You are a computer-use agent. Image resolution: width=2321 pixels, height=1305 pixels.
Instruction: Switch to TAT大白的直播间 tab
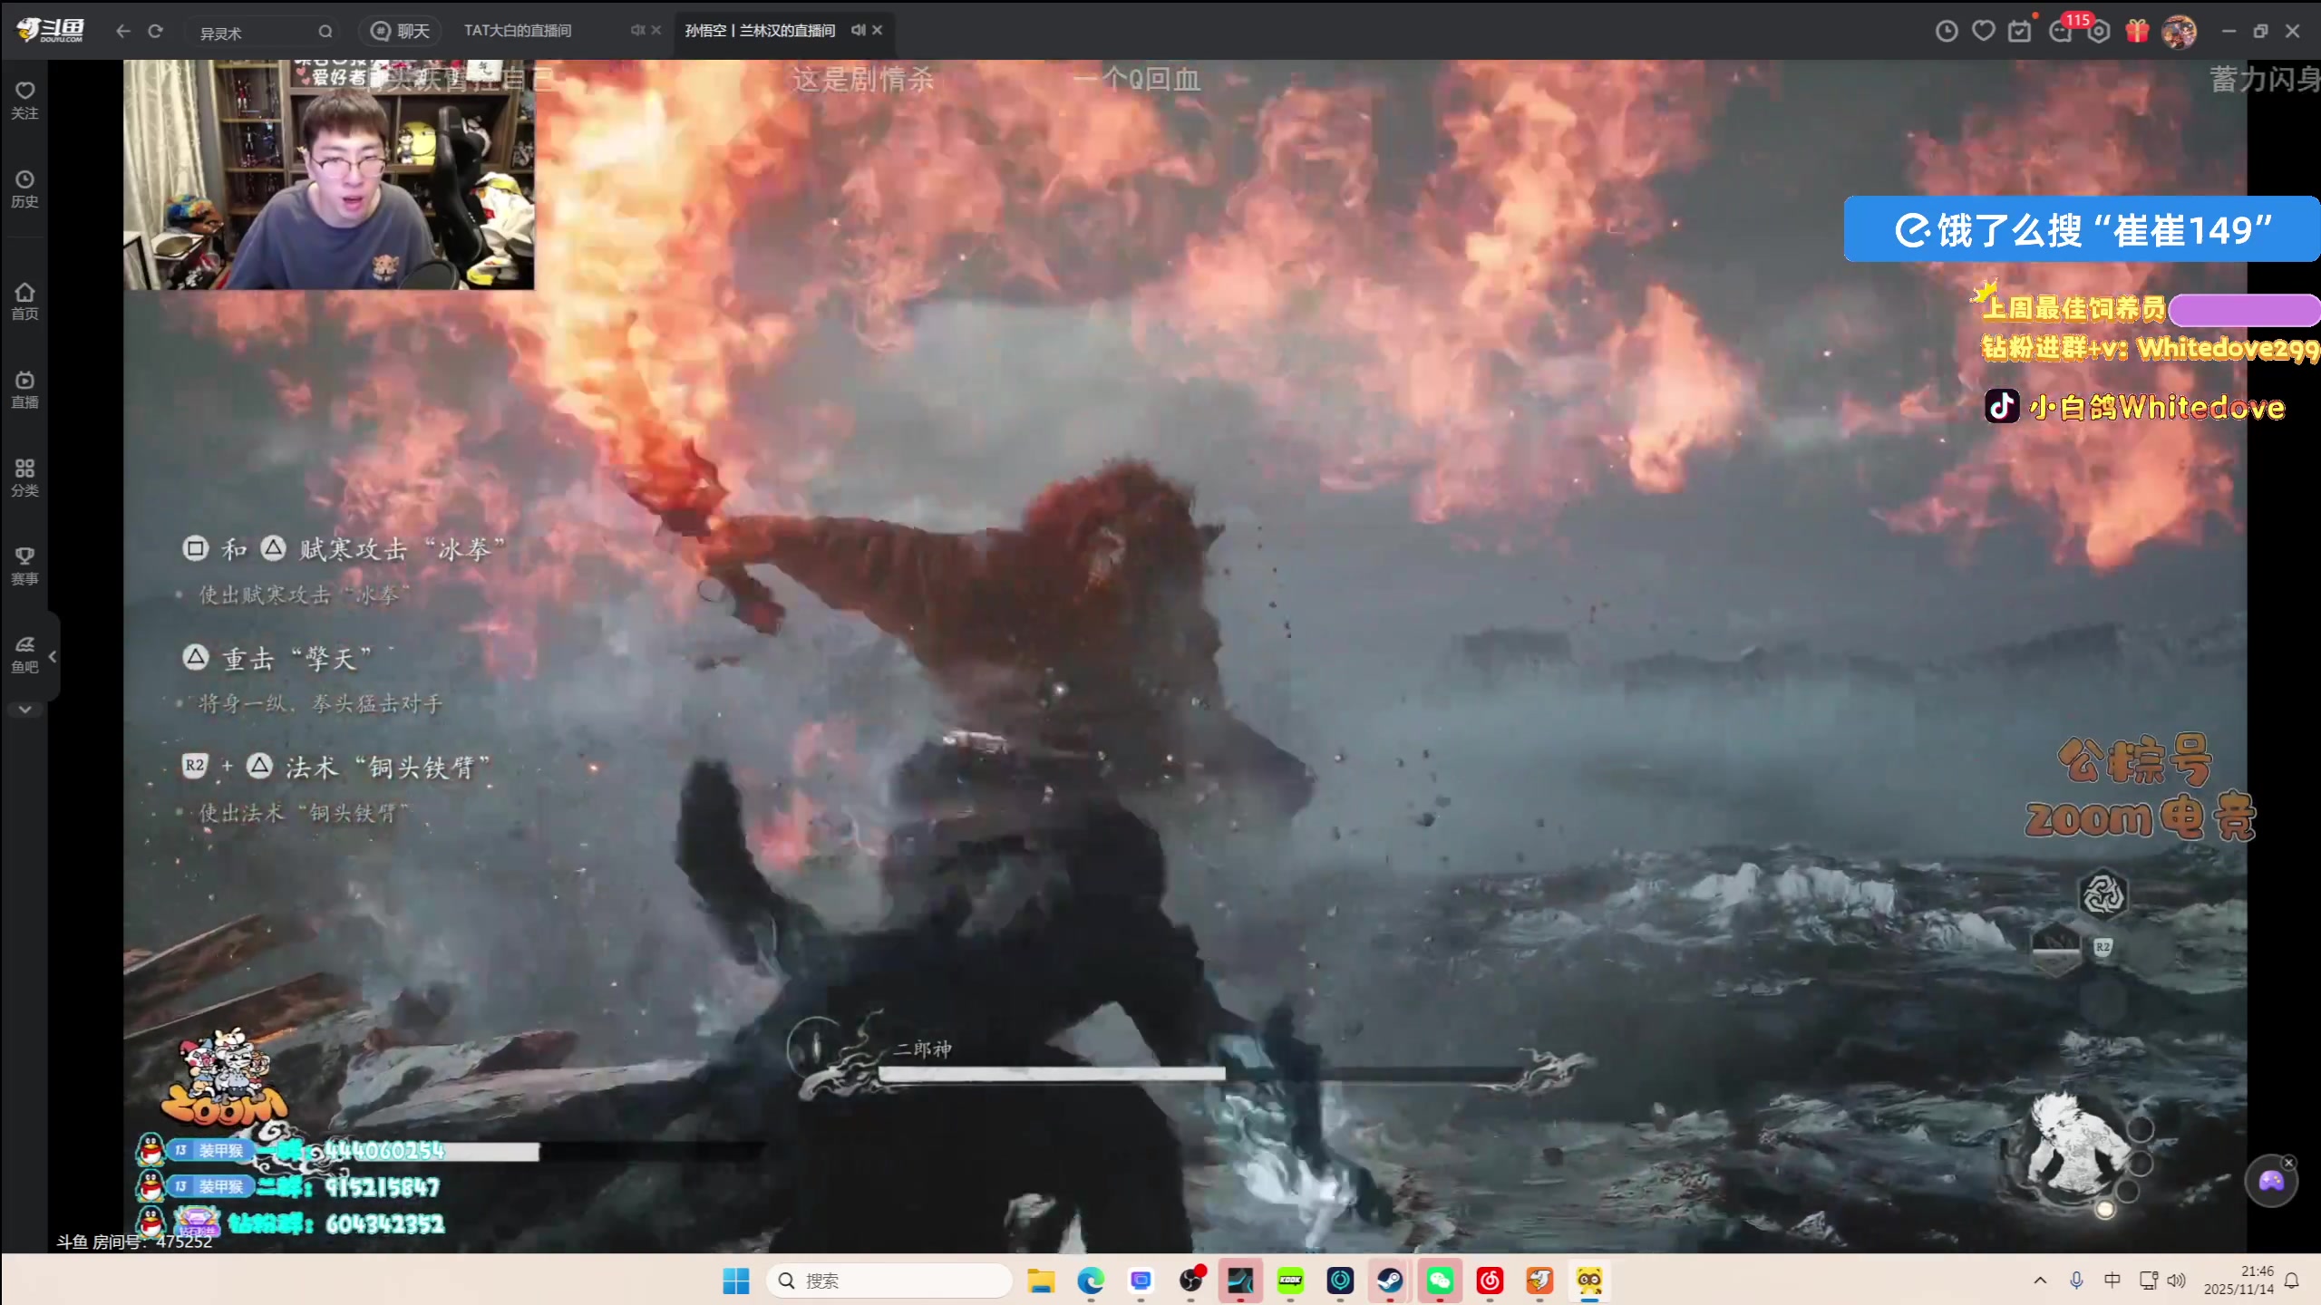517,30
